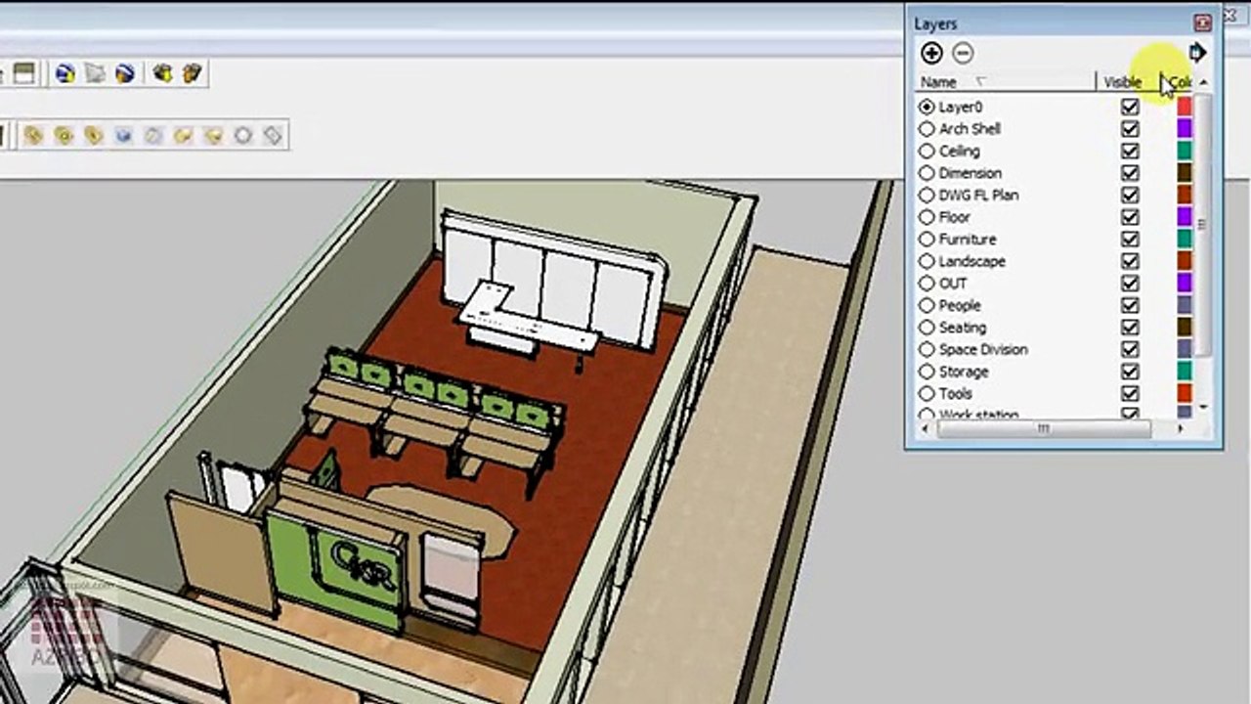Screen dimensions: 1251x704
Task: Click the purple swatch for Floor layer
Action: point(1184,217)
